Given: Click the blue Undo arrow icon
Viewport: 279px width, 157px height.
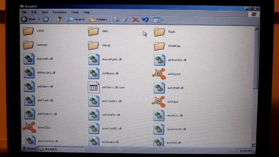Looking at the screenshot, I should pos(145,20).
